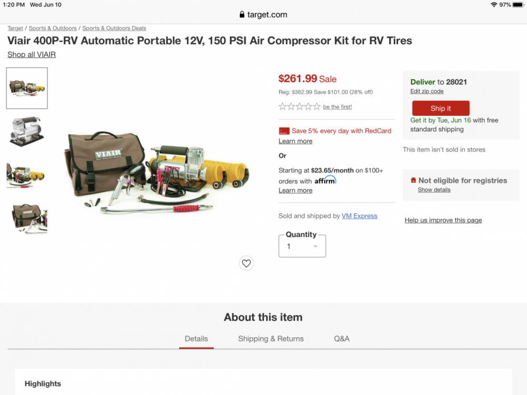Screen dimensions: 527x395
Task: View the second compressor thumbnail
Action: pos(27,132)
